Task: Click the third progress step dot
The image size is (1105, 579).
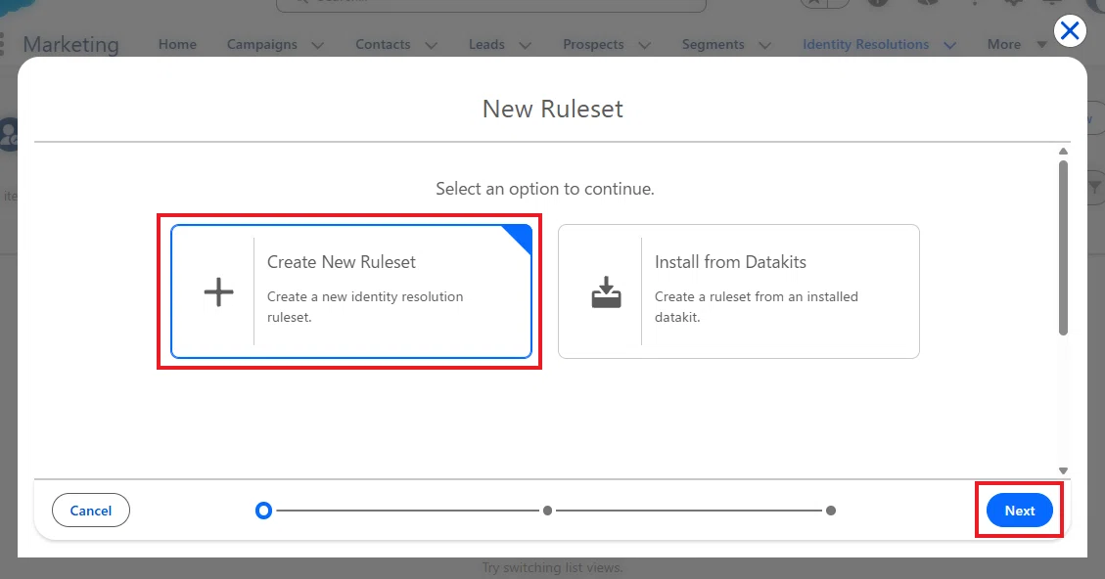Action: (x=831, y=511)
